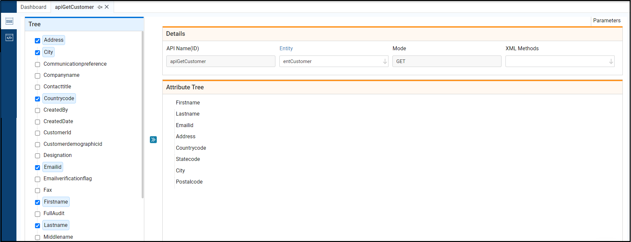
Task: Open the Parameters tab
Action: coord(607,20)
